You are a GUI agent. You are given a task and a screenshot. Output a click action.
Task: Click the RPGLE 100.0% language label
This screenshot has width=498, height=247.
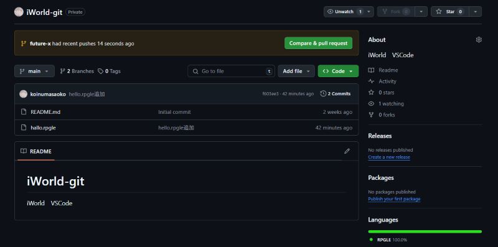click(x=392, y=240)
